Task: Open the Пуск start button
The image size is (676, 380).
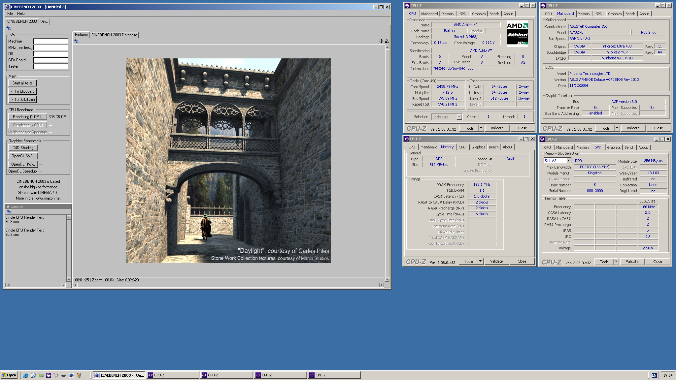Action: 9,375
